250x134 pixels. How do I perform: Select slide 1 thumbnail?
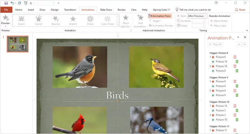pyautogui.click(x=17, y=44)
